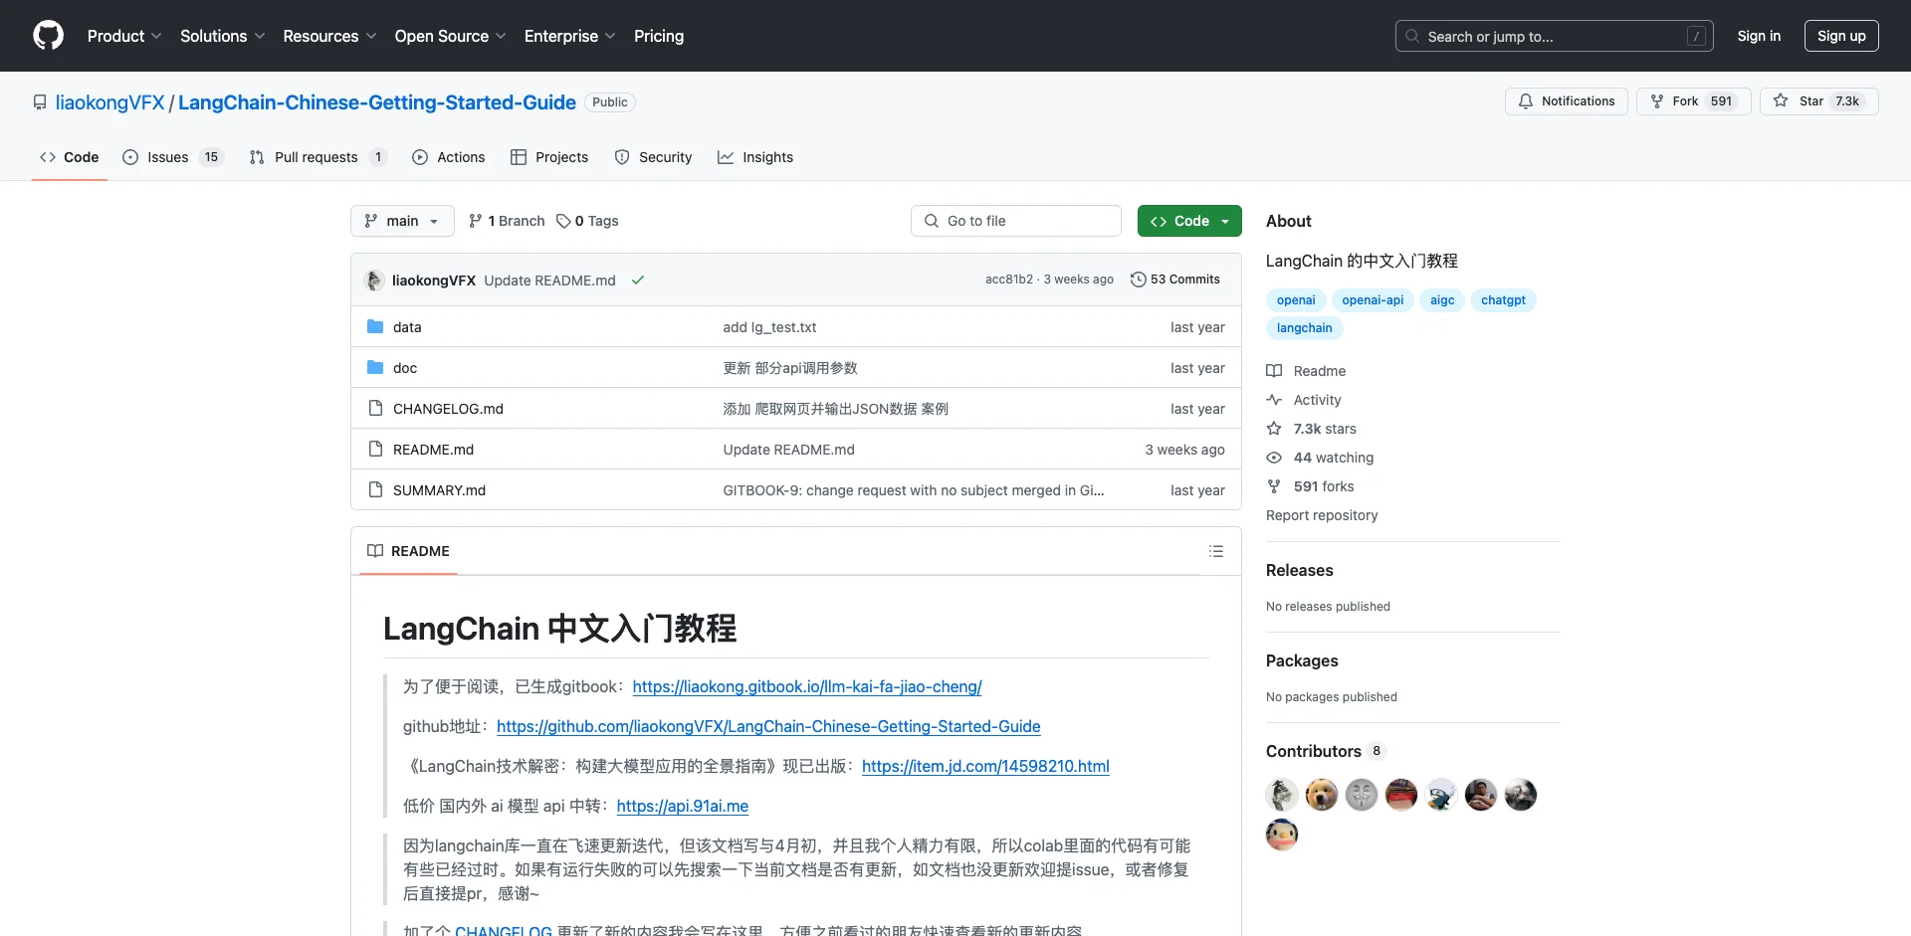This screenshot has height=936, width=1911.
Task: Click the Notifications bell icon
Action: [x=1526, y=101]
